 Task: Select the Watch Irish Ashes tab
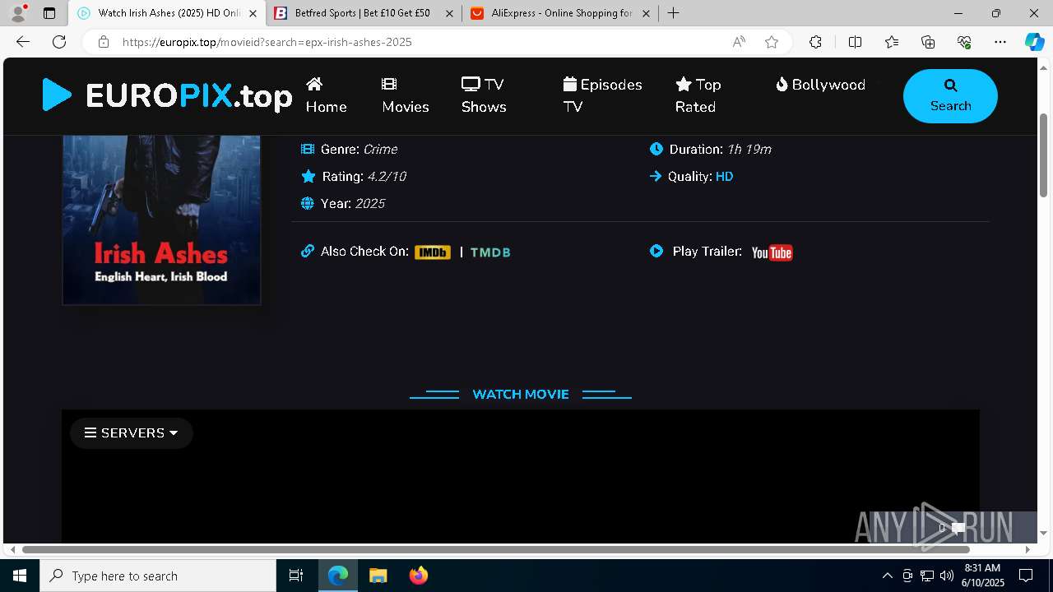168,13
